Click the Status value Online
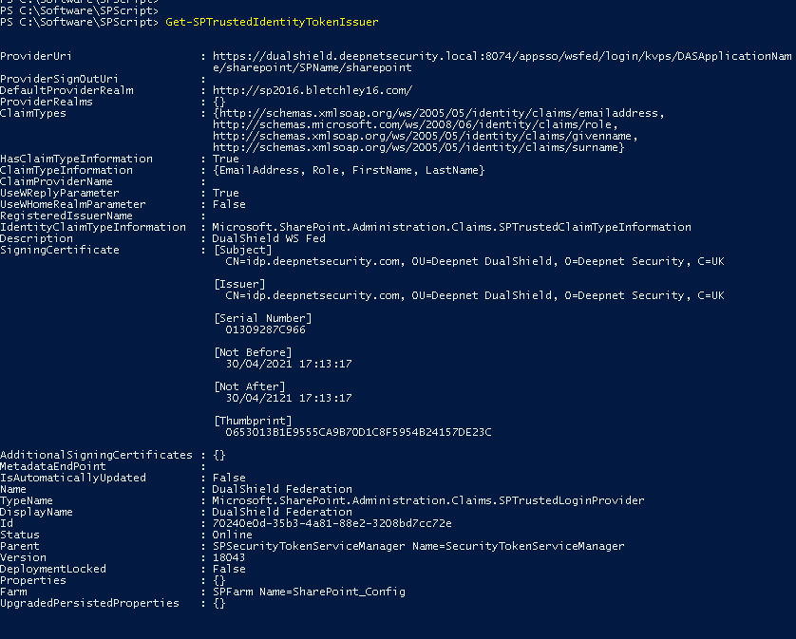The width and height of the screenshot is (796, 639). pos(232,535)
